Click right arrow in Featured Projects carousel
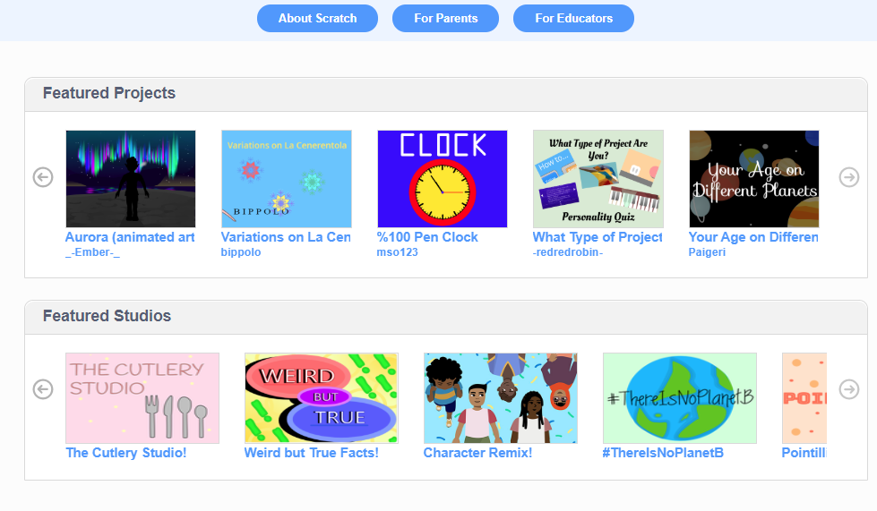Image resolution: width=877 pixels, height=511 pixels. pos(849,177)
